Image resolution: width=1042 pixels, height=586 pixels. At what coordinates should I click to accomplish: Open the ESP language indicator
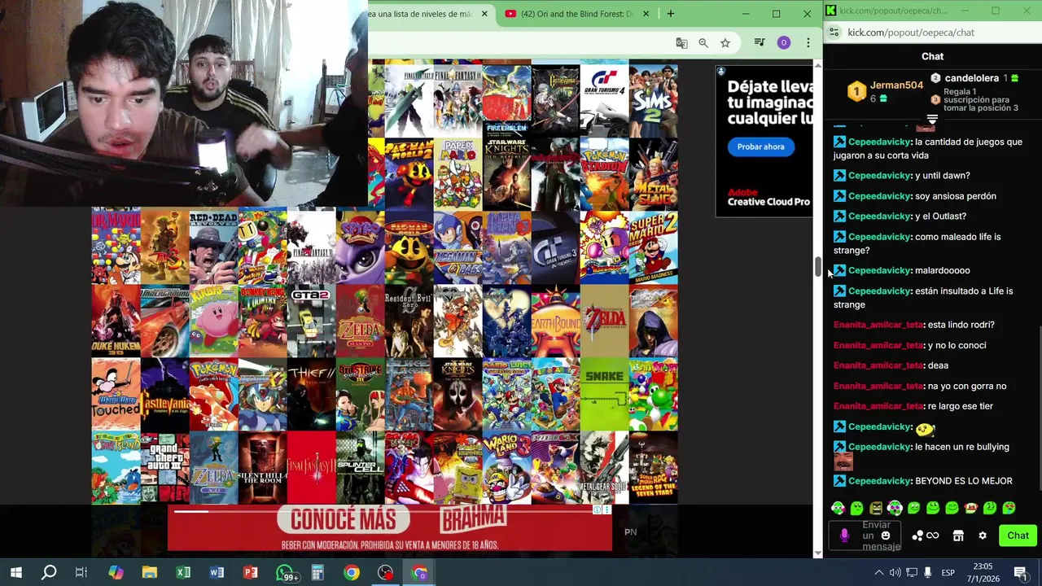(948, 573)
